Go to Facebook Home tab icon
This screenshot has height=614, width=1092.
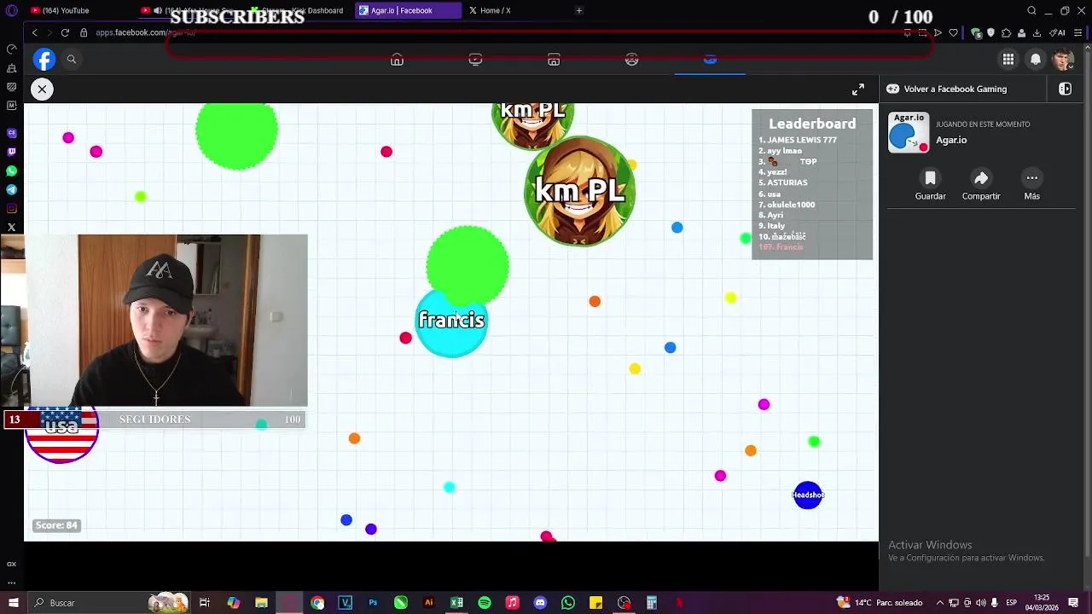[397, 60]
